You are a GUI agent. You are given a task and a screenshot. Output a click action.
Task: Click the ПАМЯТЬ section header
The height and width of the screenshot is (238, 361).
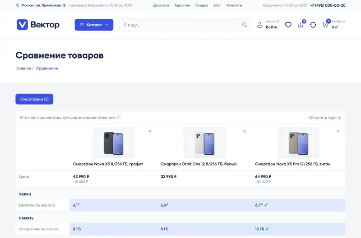click(x=26, y=218)
